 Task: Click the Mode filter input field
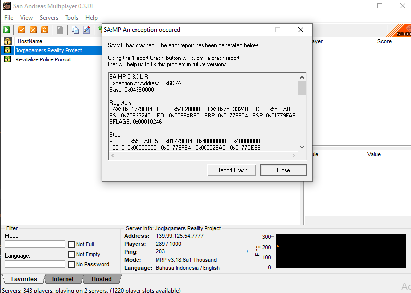click(x=35, y=244)
